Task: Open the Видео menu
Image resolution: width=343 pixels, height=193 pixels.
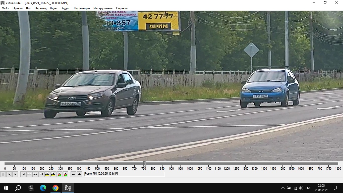Action: pyautogui.click(x=54, y=8)
